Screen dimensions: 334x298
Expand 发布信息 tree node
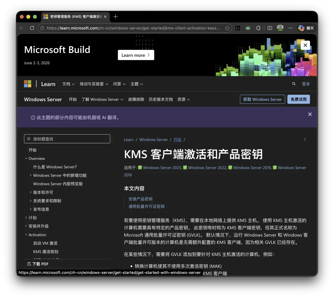click(31, 209)
